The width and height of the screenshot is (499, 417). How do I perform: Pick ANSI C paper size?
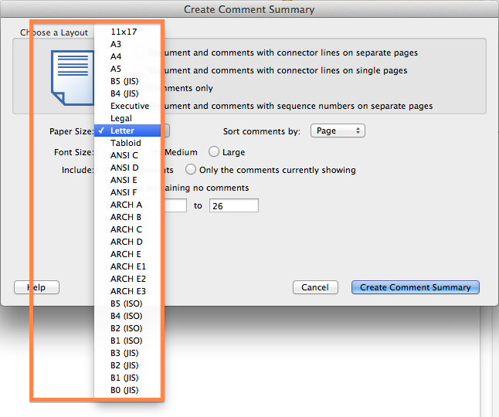124,155
